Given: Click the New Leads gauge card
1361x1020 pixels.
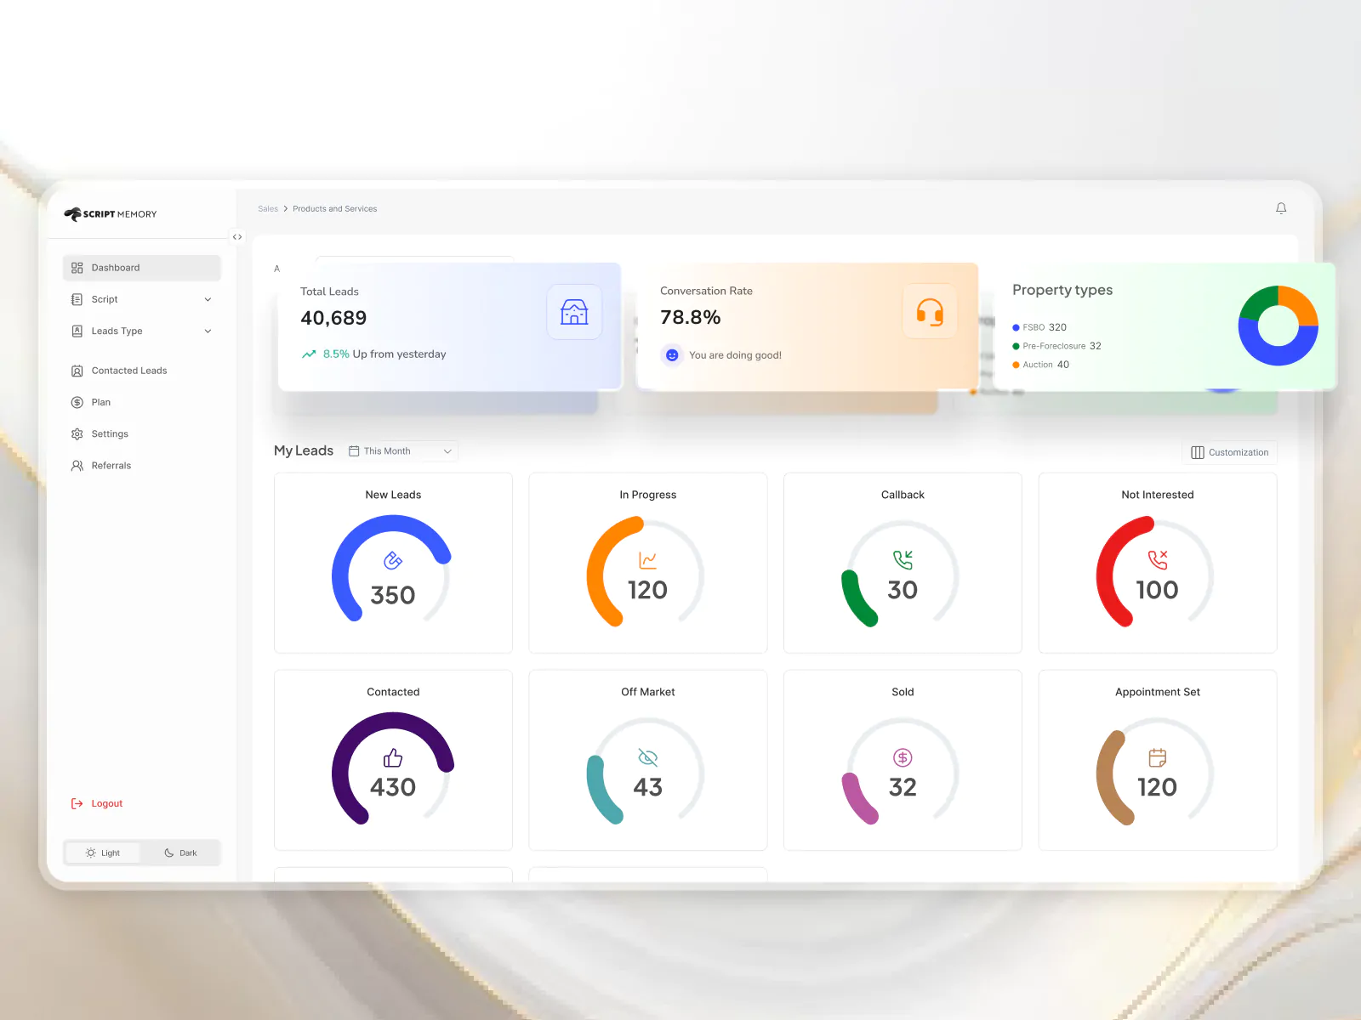Looking at the screenshot, I should click(392, 563).
